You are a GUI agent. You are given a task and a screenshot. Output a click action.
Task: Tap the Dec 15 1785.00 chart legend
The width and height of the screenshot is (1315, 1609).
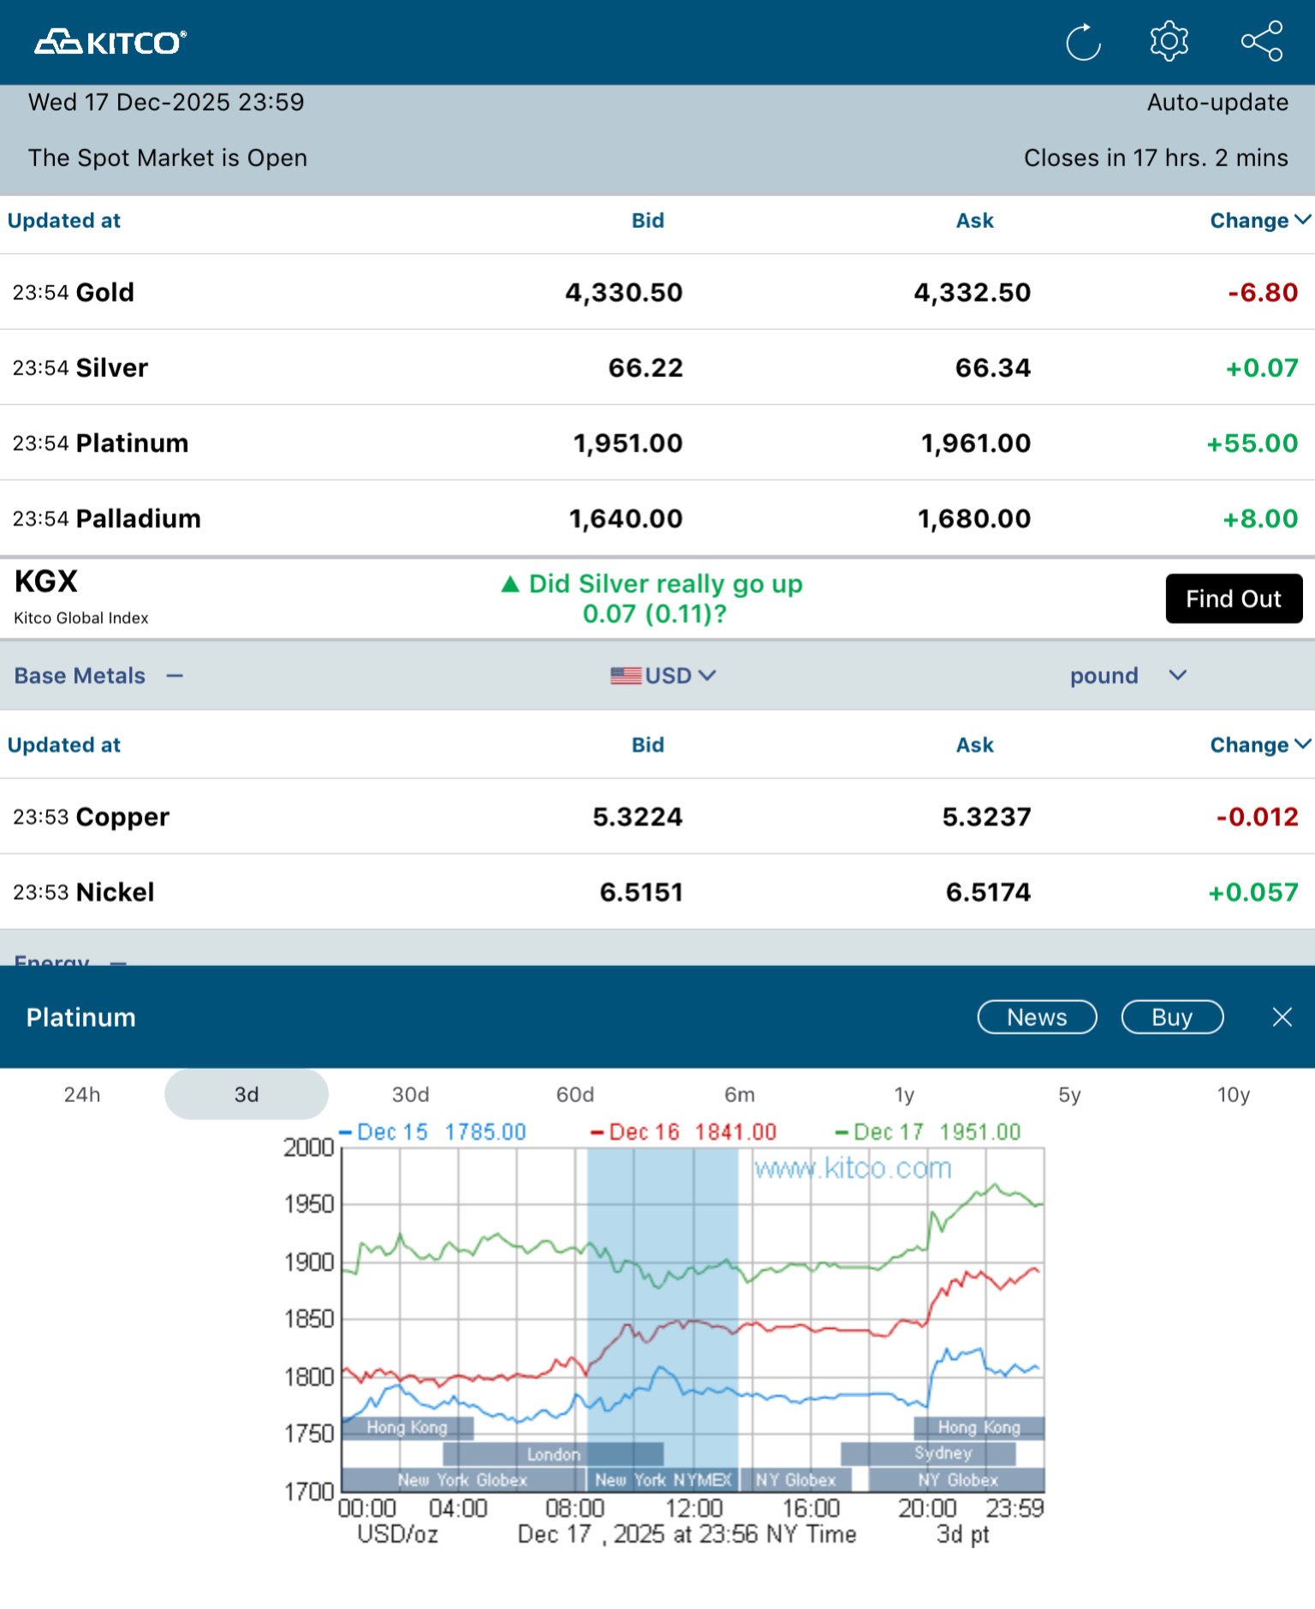(x=433, y=1132)
